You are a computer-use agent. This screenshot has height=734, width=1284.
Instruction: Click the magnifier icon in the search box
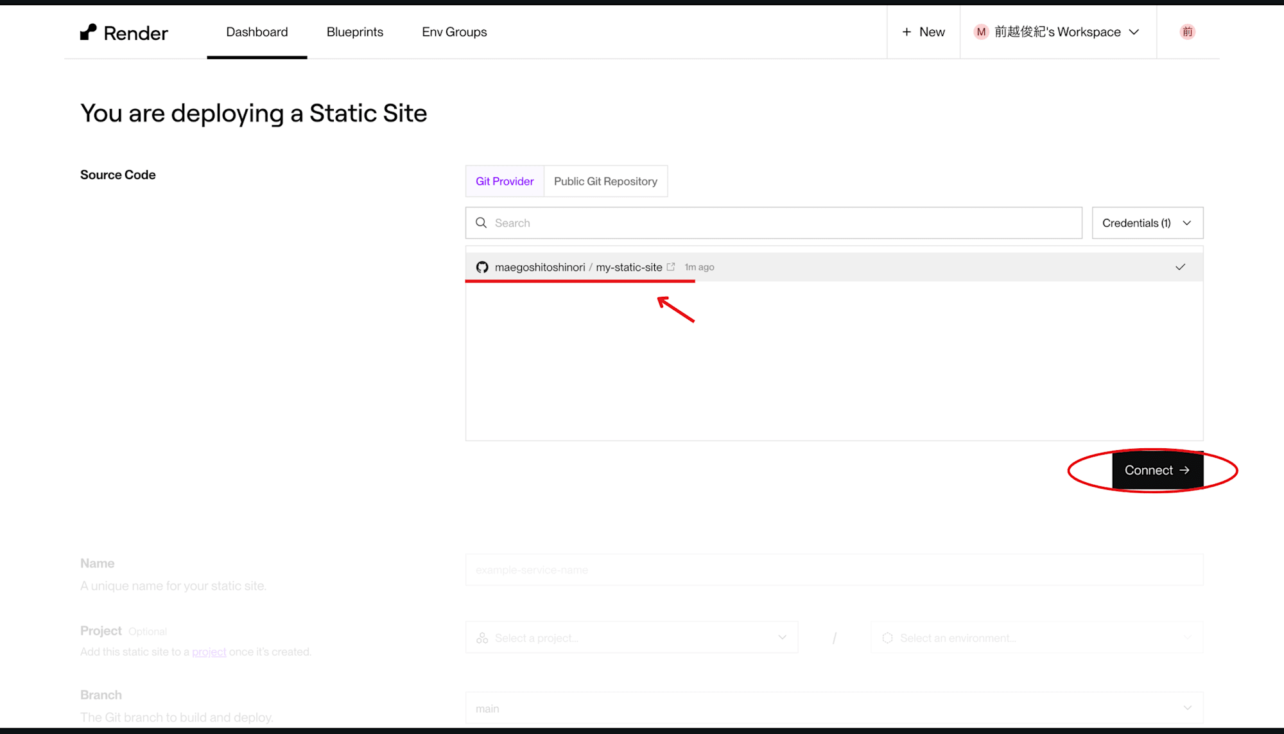click(x=481, y=223)
